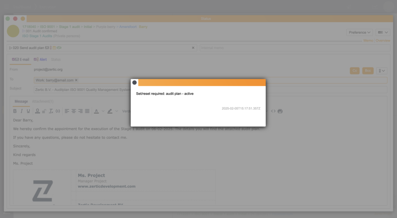Toggle the Alert tab checkbox
The width and height of the screenshot is (397, 218).
[x=36, y=60]
